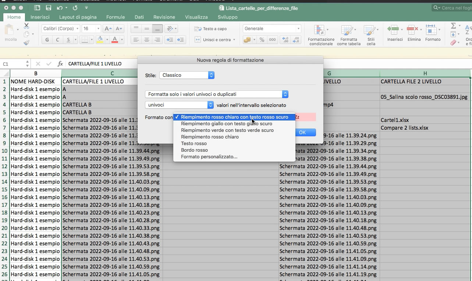Expand the Unisci e centra arrow
472x281 pixels.
click(234, 40)
